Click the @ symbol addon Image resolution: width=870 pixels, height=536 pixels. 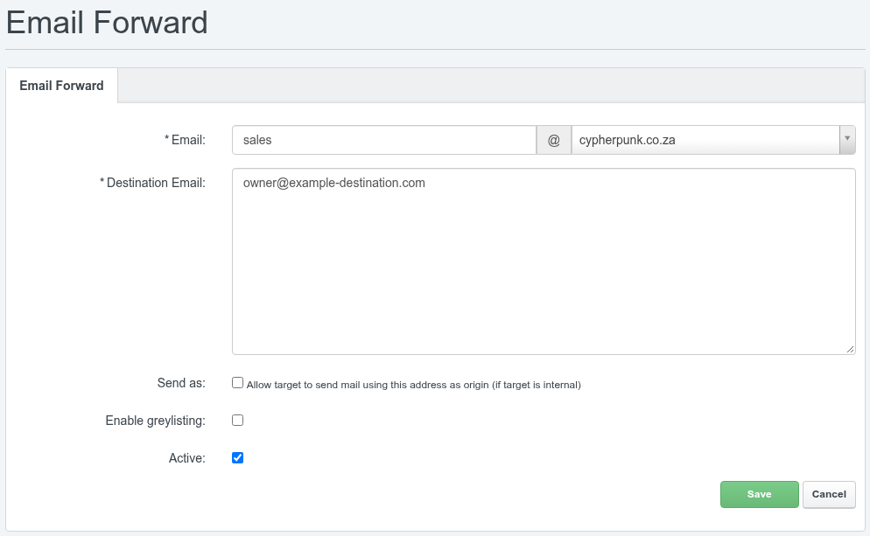(554, 140)
